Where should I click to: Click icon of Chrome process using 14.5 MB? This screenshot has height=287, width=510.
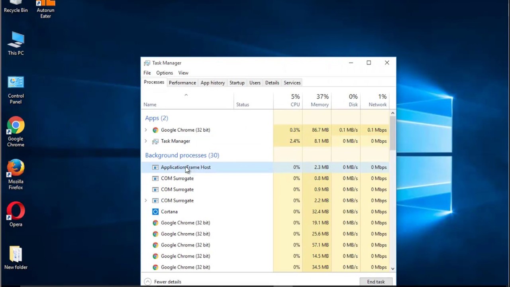(155, 256)
